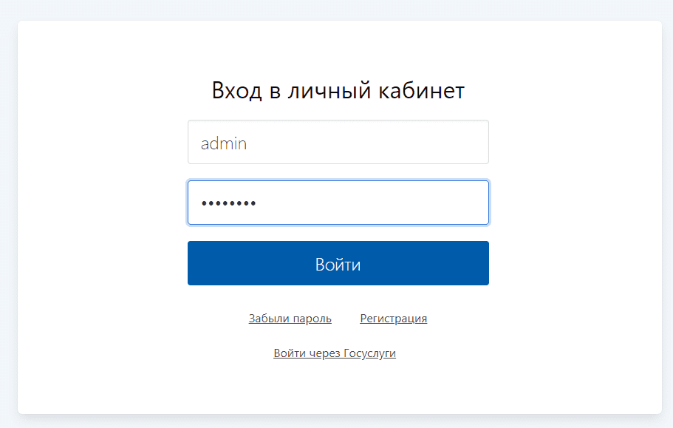Select Войти через Госуслуги link
This screenshot has height=428, width=673.
click(x=335, y=353)
